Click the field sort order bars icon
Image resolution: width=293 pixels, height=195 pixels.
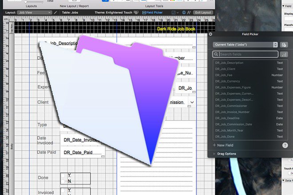click(284, 55)
